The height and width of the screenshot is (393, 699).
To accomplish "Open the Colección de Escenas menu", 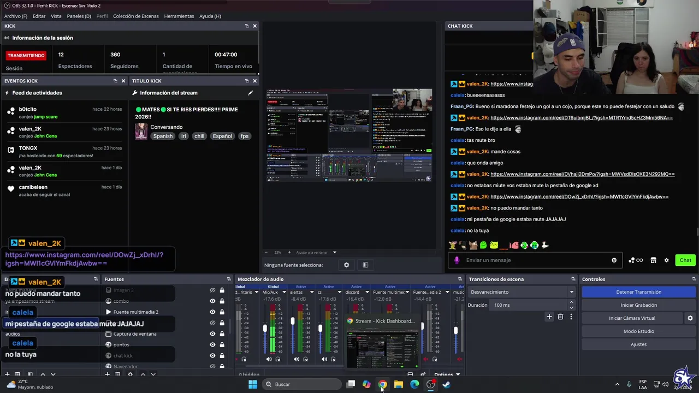I will 136,16.
